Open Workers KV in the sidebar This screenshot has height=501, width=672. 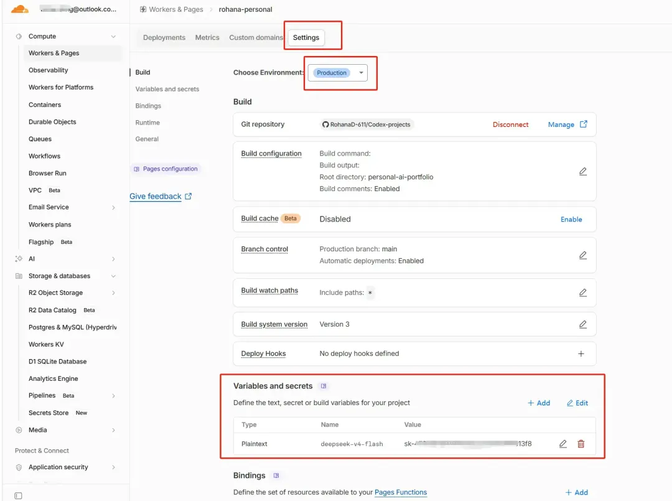coord(46,344)
